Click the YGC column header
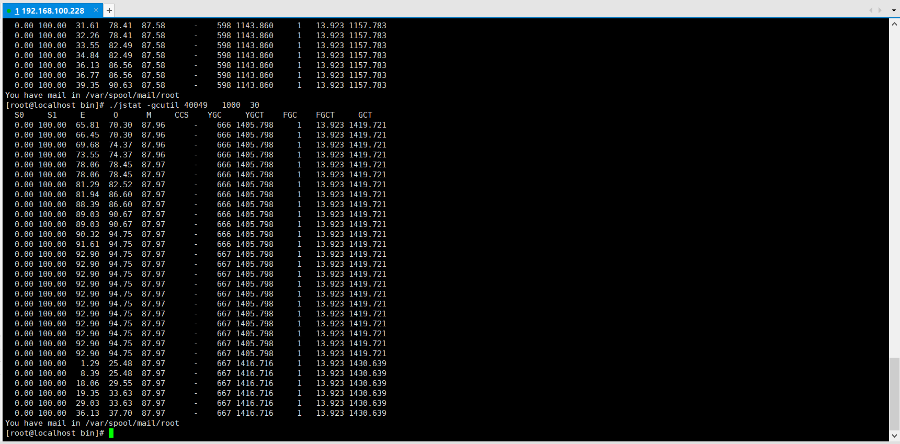Screen dimensions: 900x444 point(214,115)
